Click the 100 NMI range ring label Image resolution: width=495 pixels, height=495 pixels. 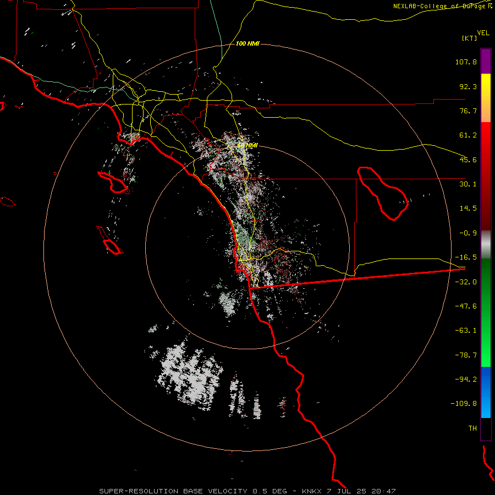pos(248,43)
